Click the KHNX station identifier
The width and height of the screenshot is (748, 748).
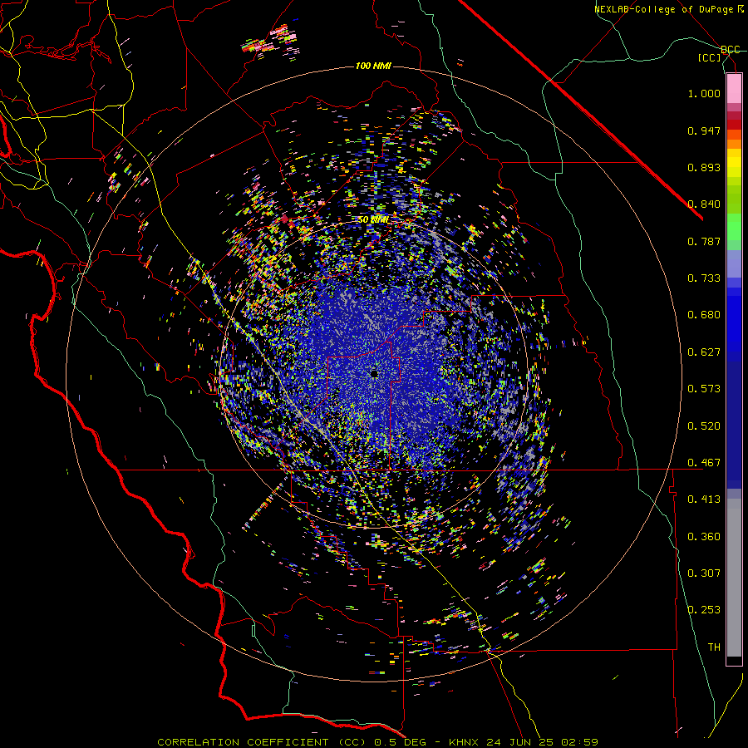pyautogui.click(x=465, y=742)
